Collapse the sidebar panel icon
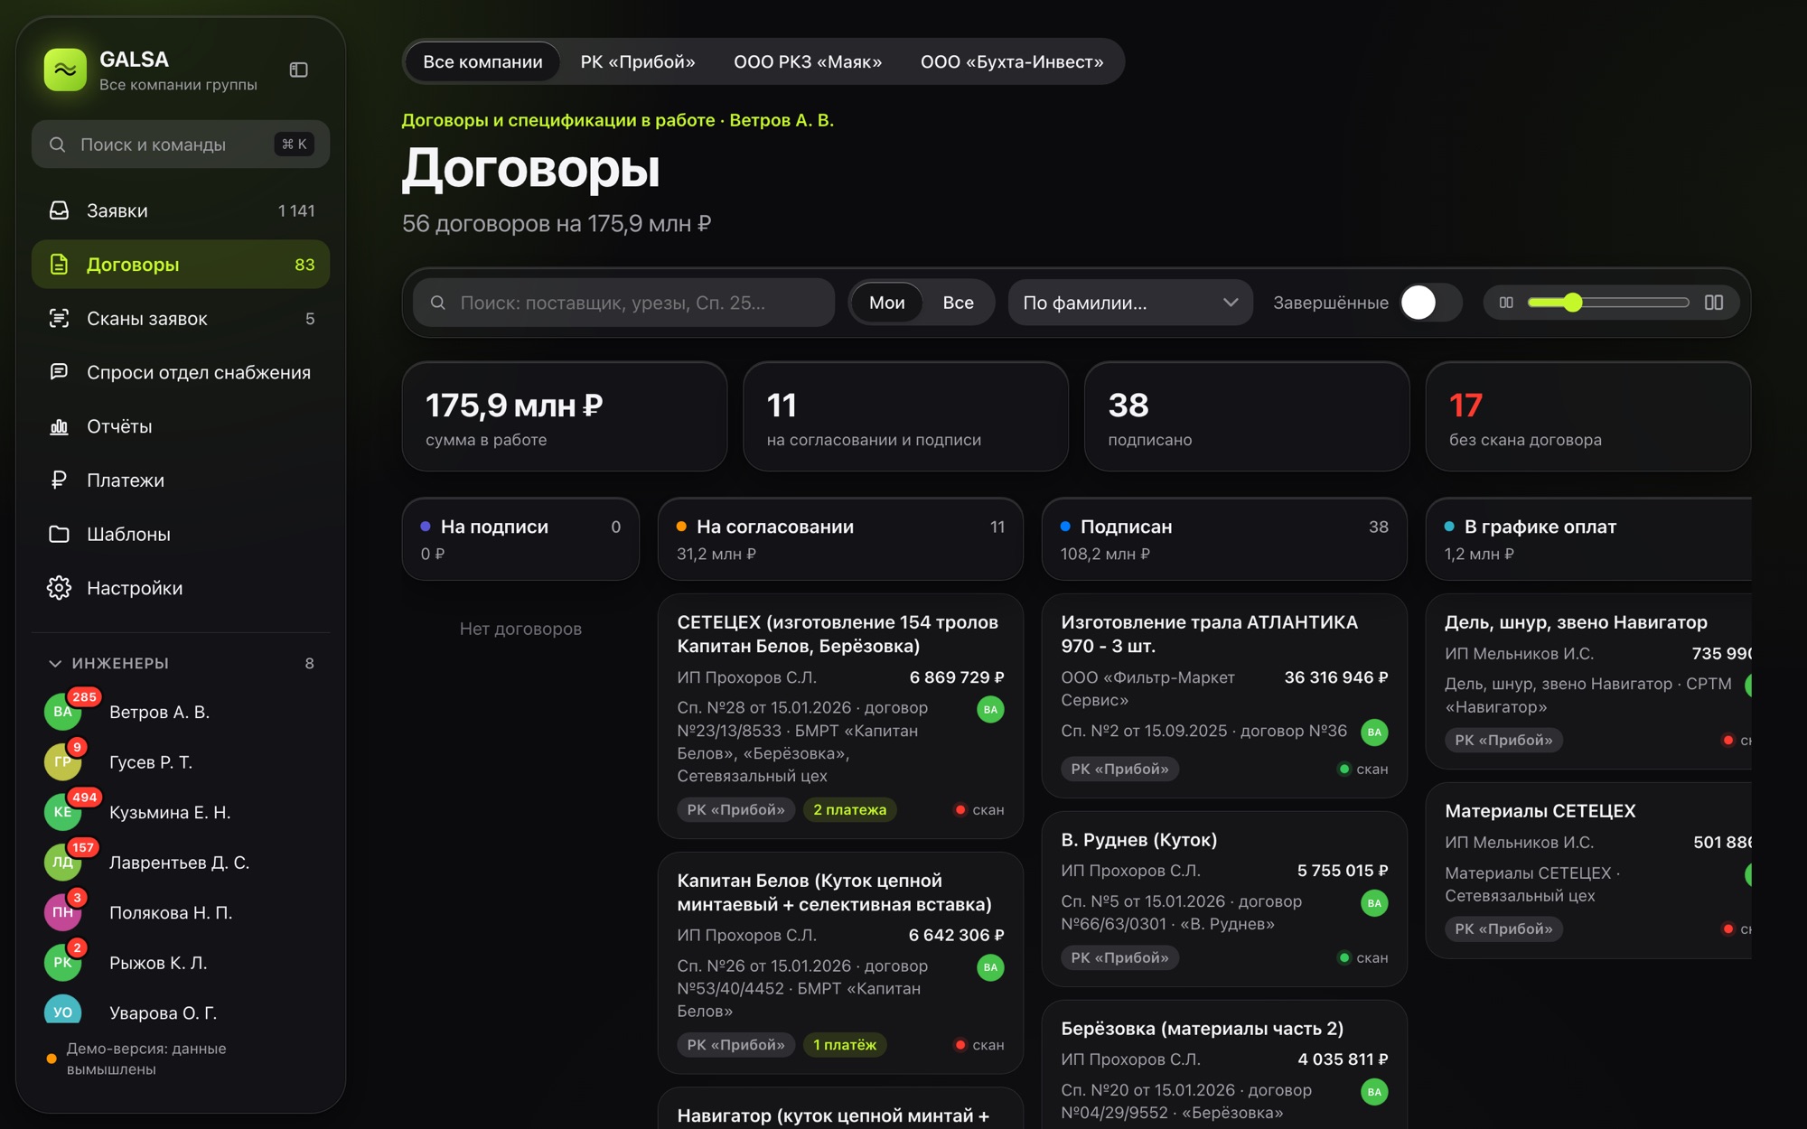Image resolution: width=1807 pixels, height=1129 pixels. (298, 70)
